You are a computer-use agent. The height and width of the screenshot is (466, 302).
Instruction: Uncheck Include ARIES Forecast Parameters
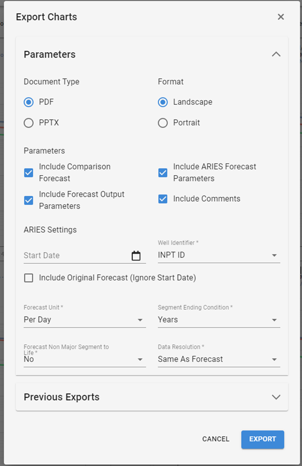coord(163,173)
